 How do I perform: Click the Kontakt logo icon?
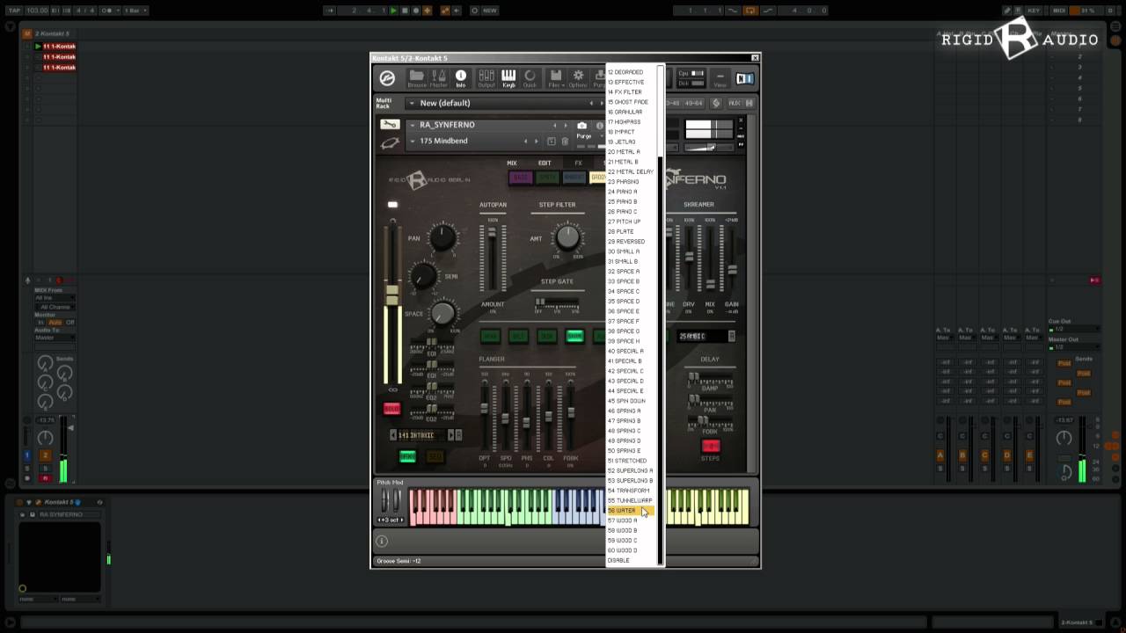(387, 78)
